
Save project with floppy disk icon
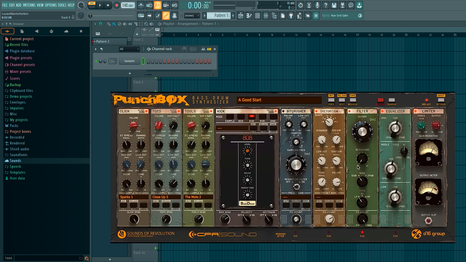click(x=334, y=5)
